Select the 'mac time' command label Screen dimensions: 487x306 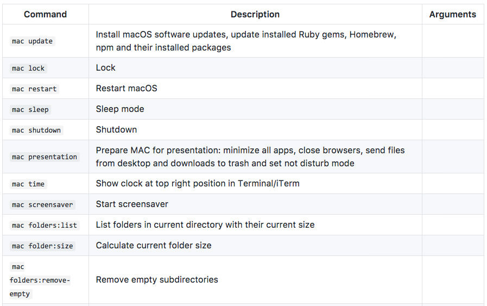click(x=28, y=184)
